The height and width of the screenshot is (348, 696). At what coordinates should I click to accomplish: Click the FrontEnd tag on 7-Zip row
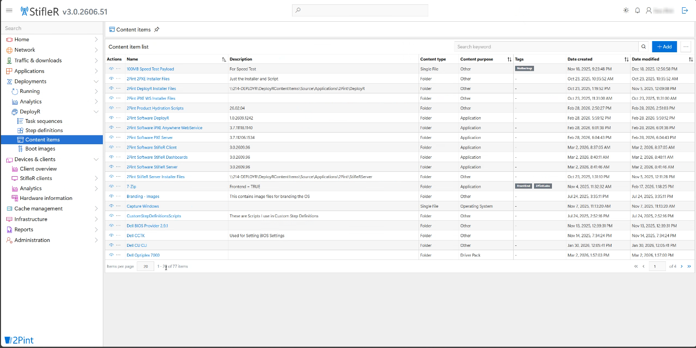(524, 186)
